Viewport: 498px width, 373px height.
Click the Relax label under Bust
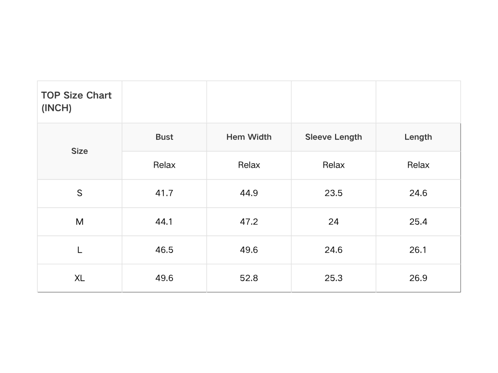pos(164,165)
